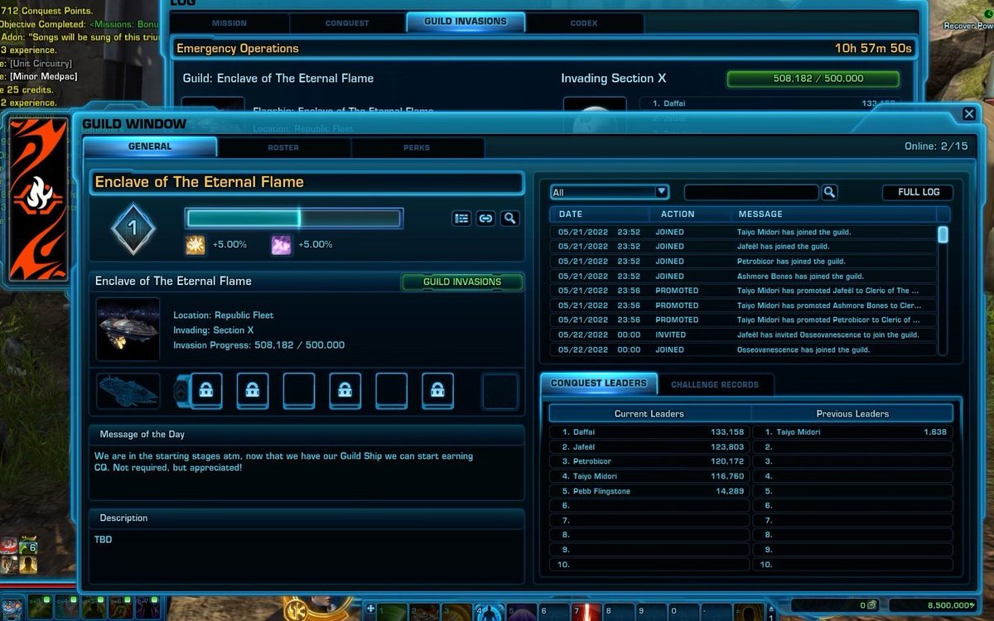Click the magnifier icon beside guild XP bar
994x621 pixels.
click(510, 219)
